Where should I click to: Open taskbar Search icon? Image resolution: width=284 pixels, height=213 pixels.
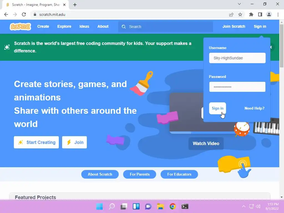112,206
